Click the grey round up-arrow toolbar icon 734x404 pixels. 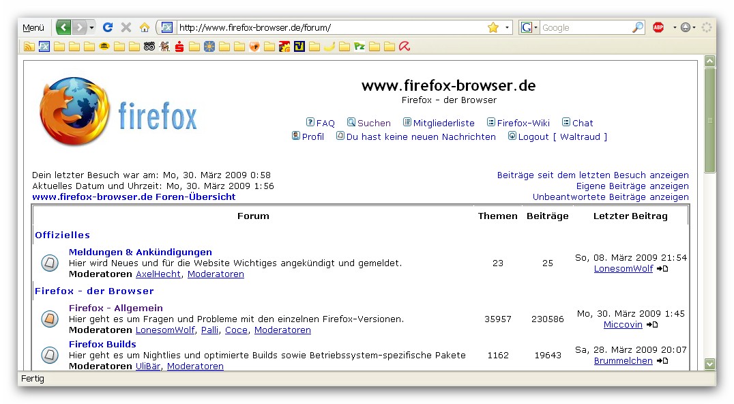(x=686, y=27)
